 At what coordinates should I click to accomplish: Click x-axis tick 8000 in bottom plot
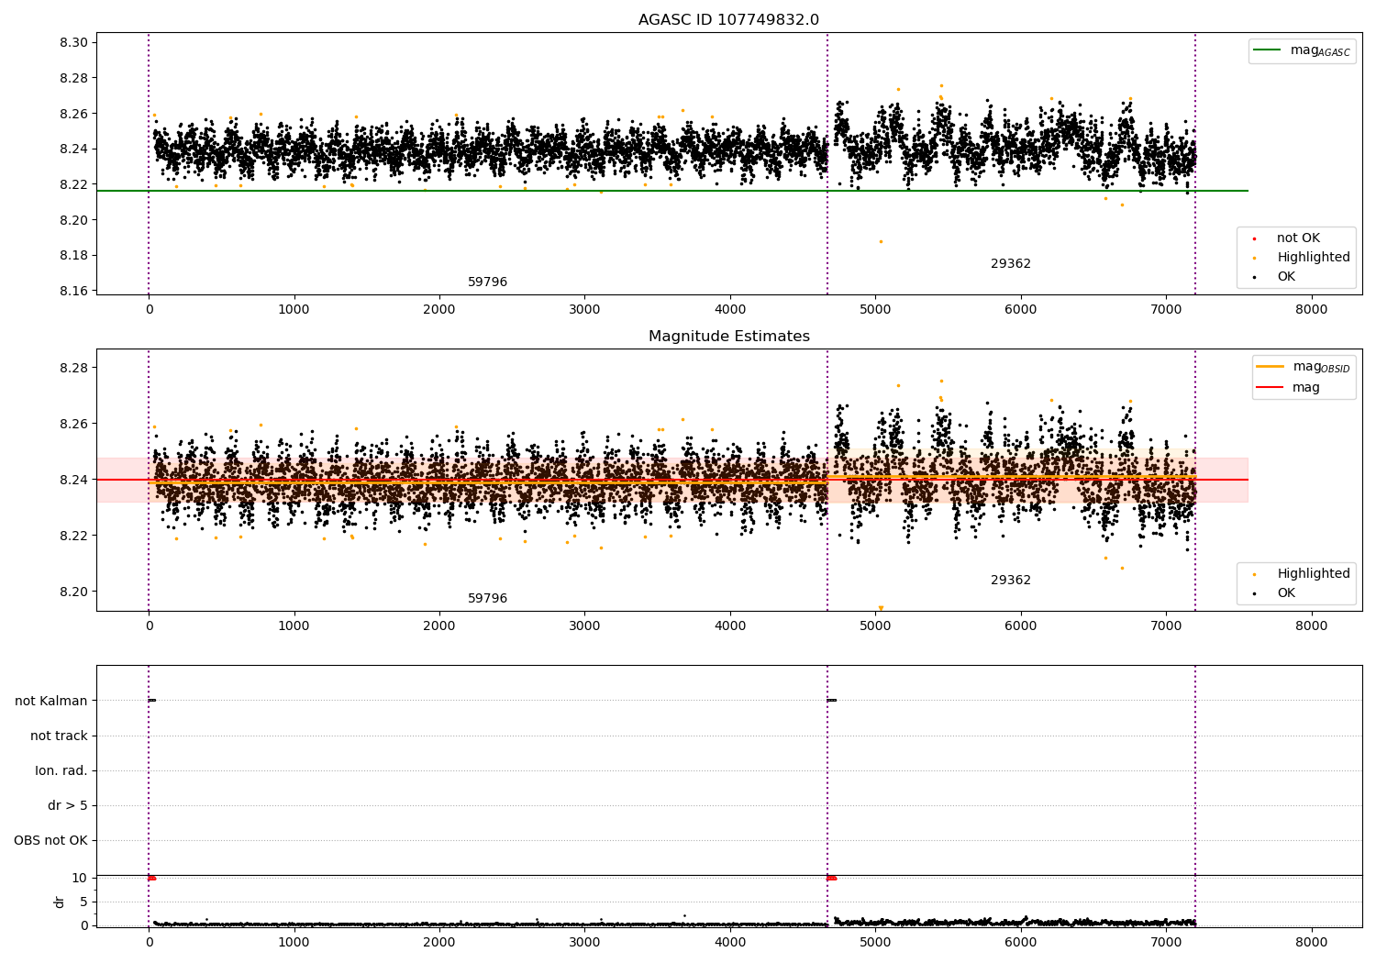(x=1311, y=942)
